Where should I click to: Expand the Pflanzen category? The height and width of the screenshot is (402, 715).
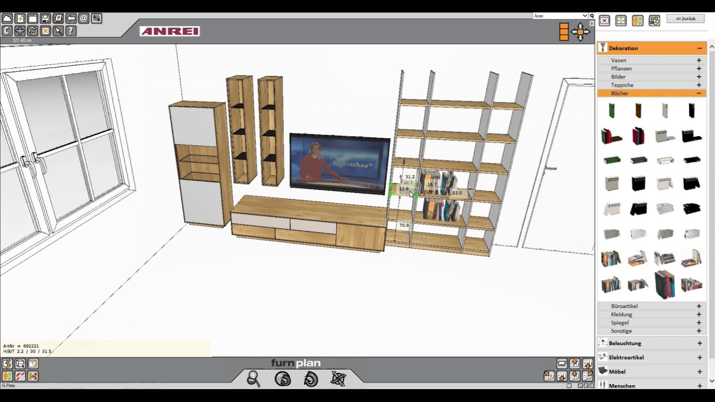(x=699, y=69)
